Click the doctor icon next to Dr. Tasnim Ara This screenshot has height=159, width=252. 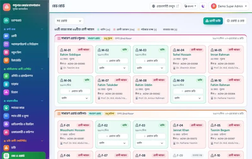pyautogui.click(x=61, y=68)
